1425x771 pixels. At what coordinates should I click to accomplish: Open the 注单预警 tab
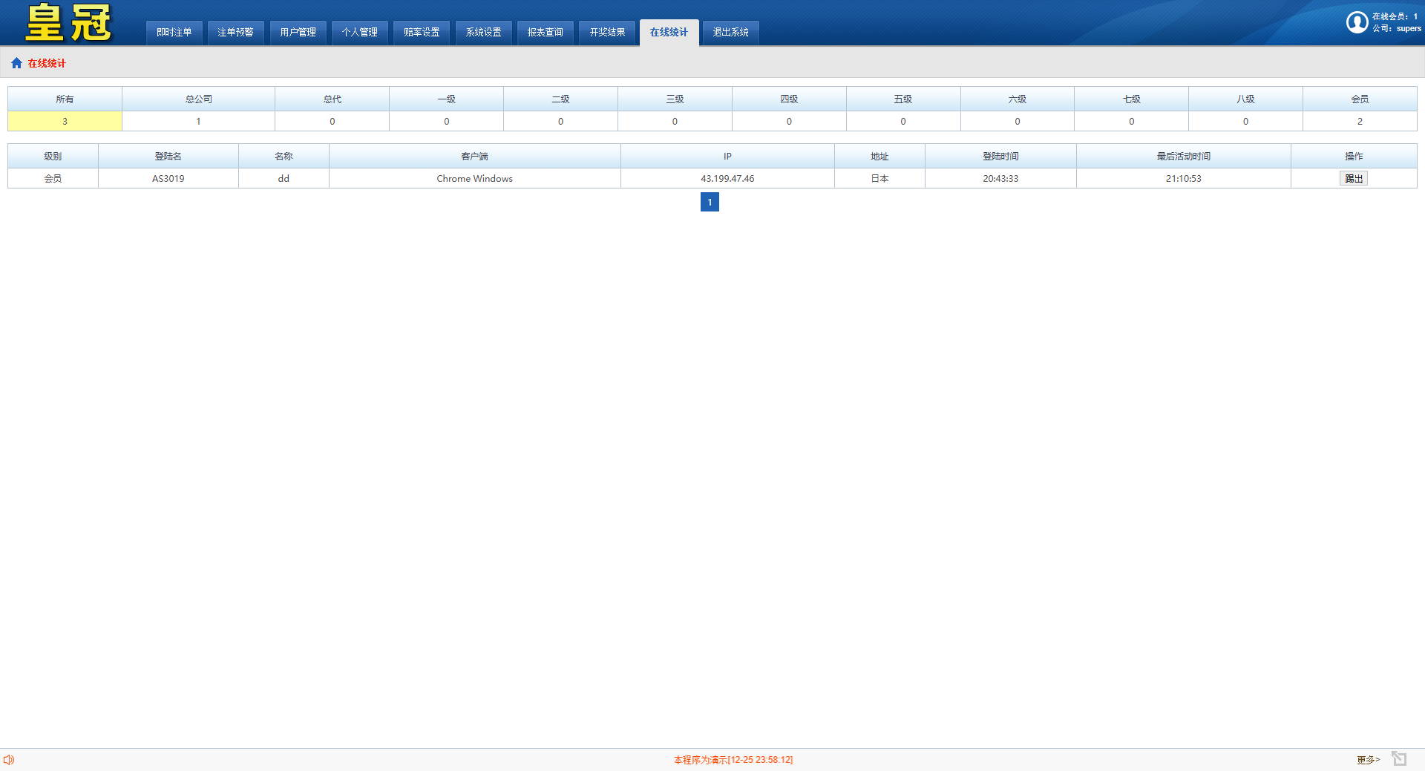[235, 32]
